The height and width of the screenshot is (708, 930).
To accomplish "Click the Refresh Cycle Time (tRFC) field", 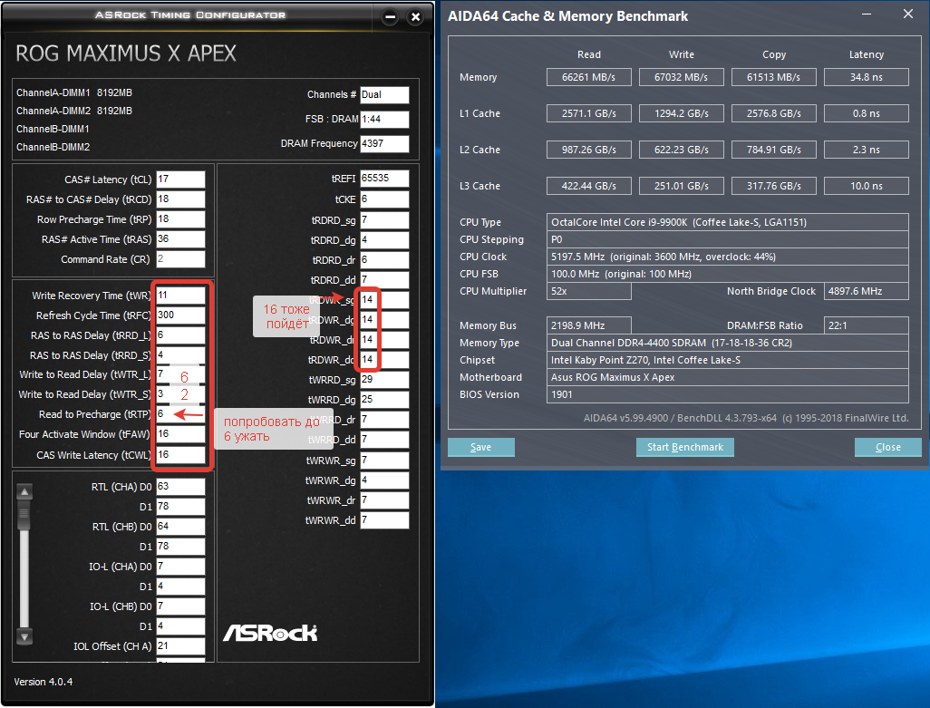I will coord(181,315).
